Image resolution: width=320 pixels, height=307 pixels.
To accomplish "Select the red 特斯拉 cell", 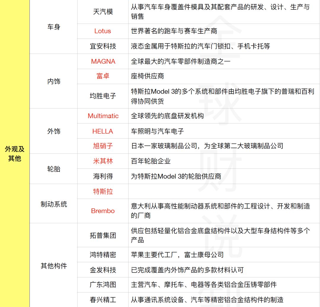I will coord(103,192).
